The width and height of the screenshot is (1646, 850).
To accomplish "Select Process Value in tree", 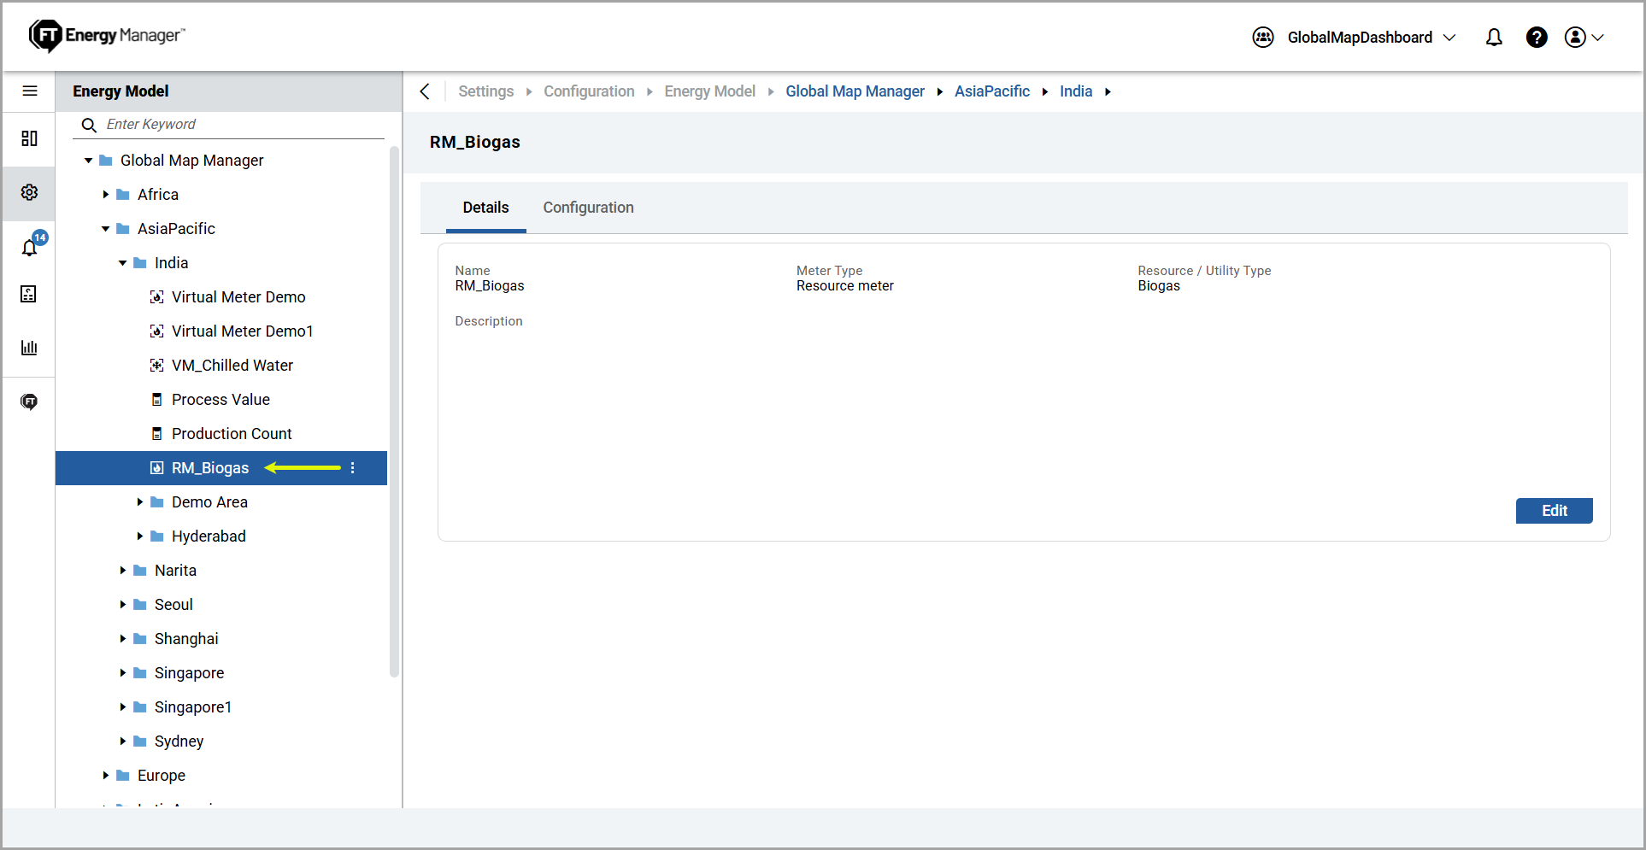I will coord(220,400).
